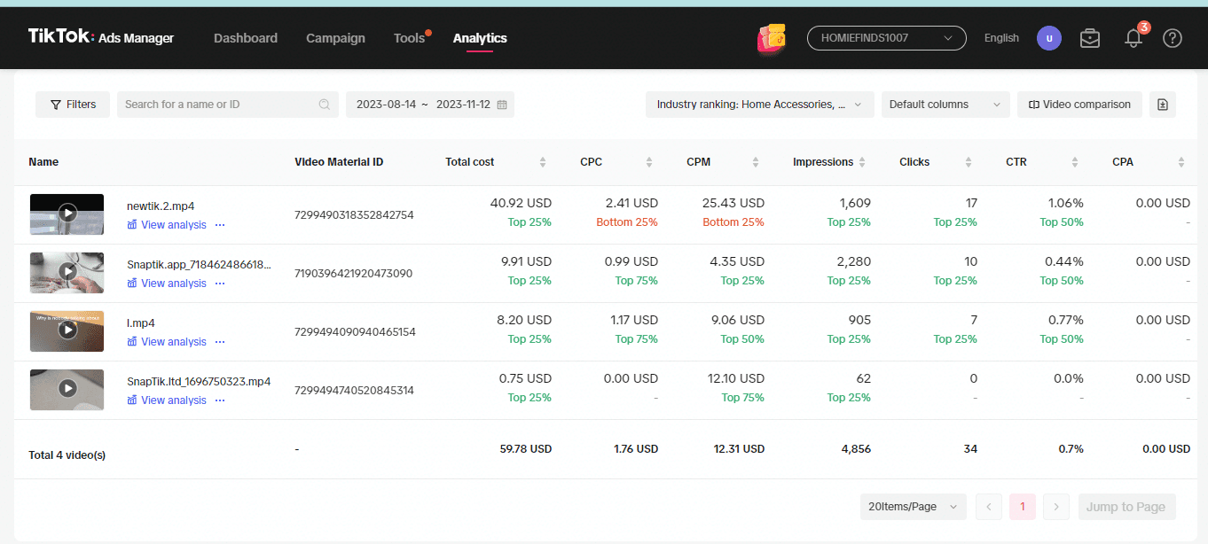1208x544 pixels.
Task: Expand the HOMIEFINDS1007 account dropdown
Action: pyautogui.click(x=887, y=38)
